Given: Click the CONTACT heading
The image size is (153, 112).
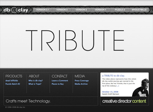Looking at the screenshot, I should [59, 76].
